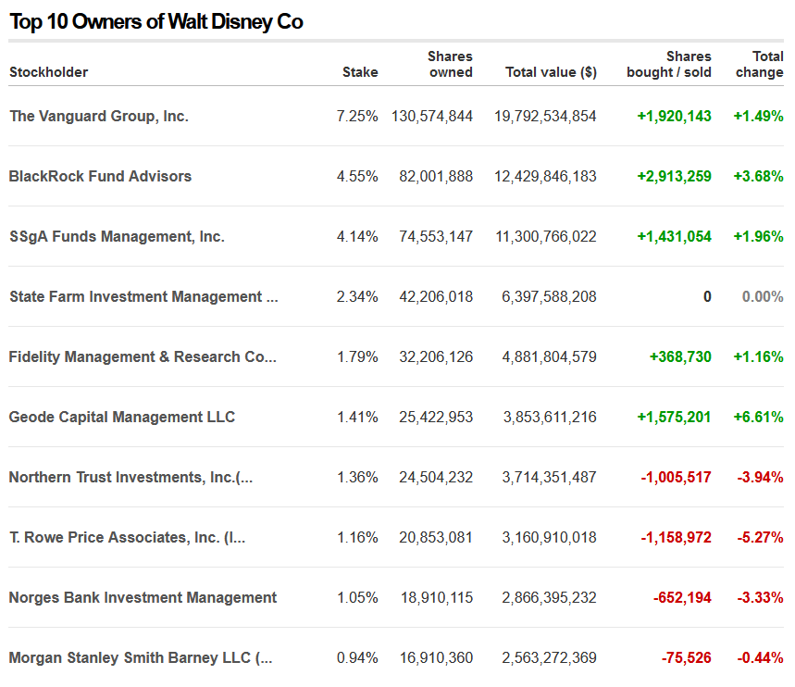Image resolution: width=795 pixels, height=687 pixels.
Task: Select Norges Bank Investment Management
Action: tap(143, 598)
